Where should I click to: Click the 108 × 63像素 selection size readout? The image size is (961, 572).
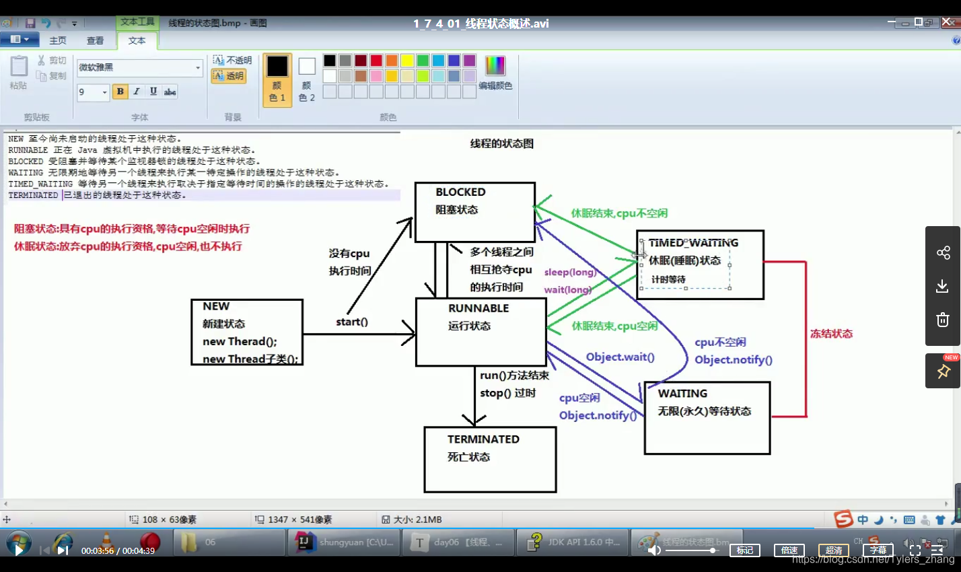coord(164,520)
